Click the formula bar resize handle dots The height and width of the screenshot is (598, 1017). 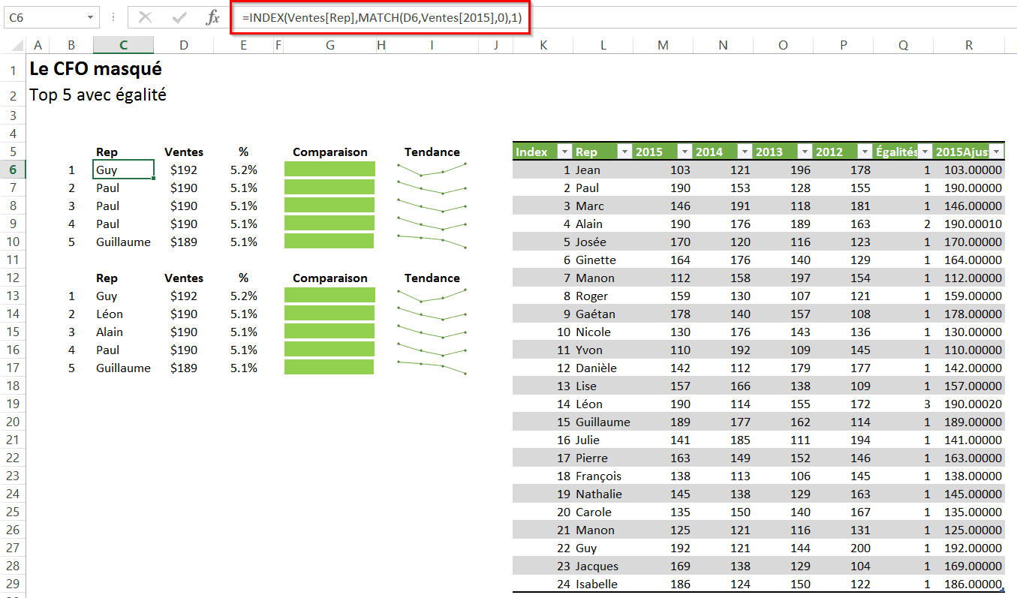pyautogui.click(x=113, y=17)
